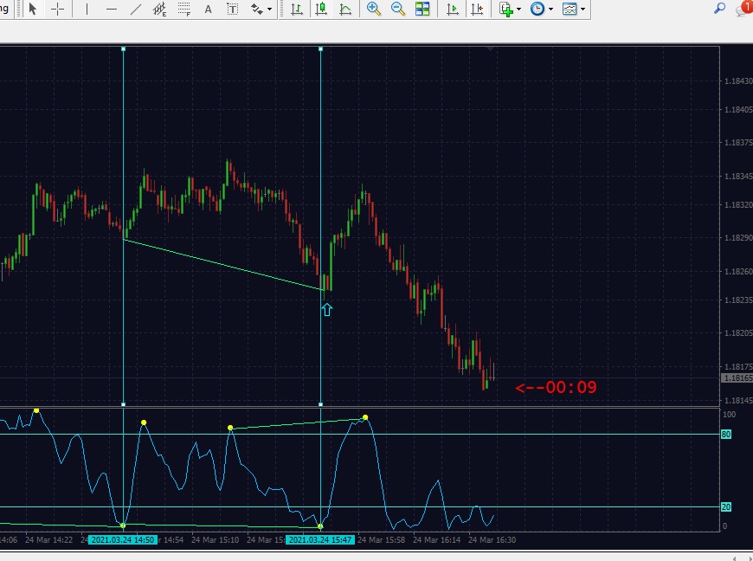
Task: Draw a vertical line
Action: click(x=87, y=9)
